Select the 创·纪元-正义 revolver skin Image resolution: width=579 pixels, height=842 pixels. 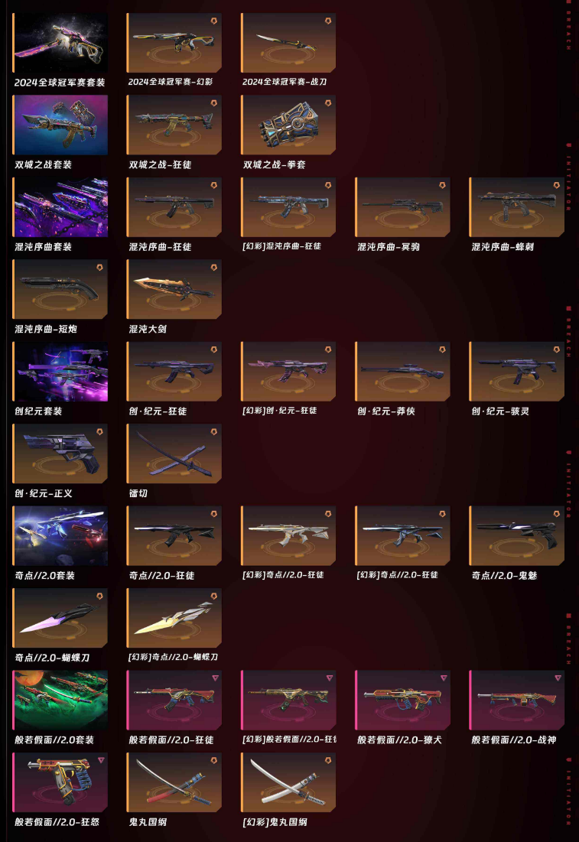[x=60, y=454]
